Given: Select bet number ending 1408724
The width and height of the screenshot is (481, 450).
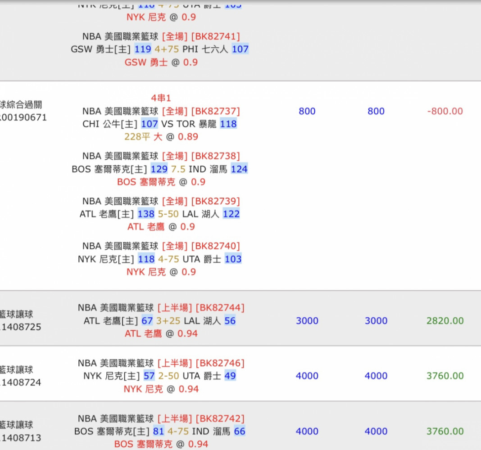Looking at the screenshot, I should click(x=21, y=382).
